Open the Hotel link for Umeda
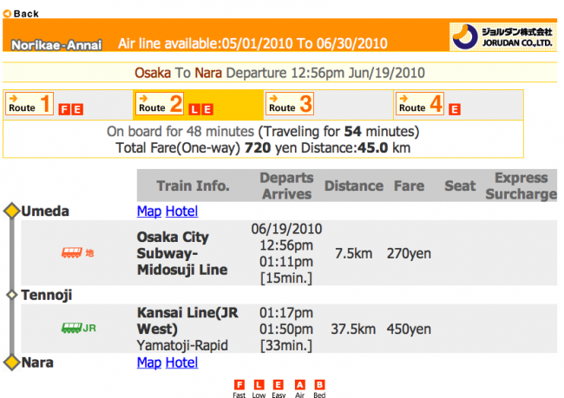564x398 pixels. [182, 212]
